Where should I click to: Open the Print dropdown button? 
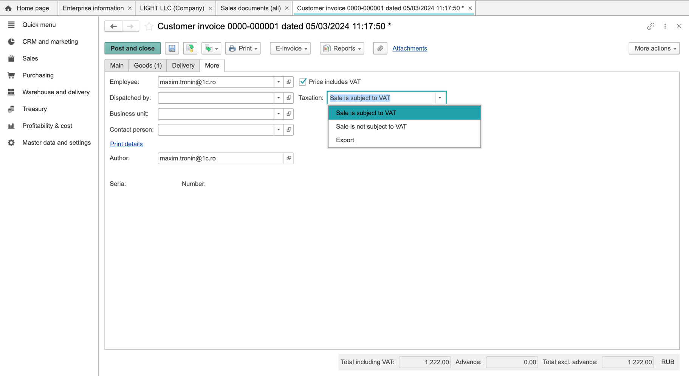coord(243,48)
